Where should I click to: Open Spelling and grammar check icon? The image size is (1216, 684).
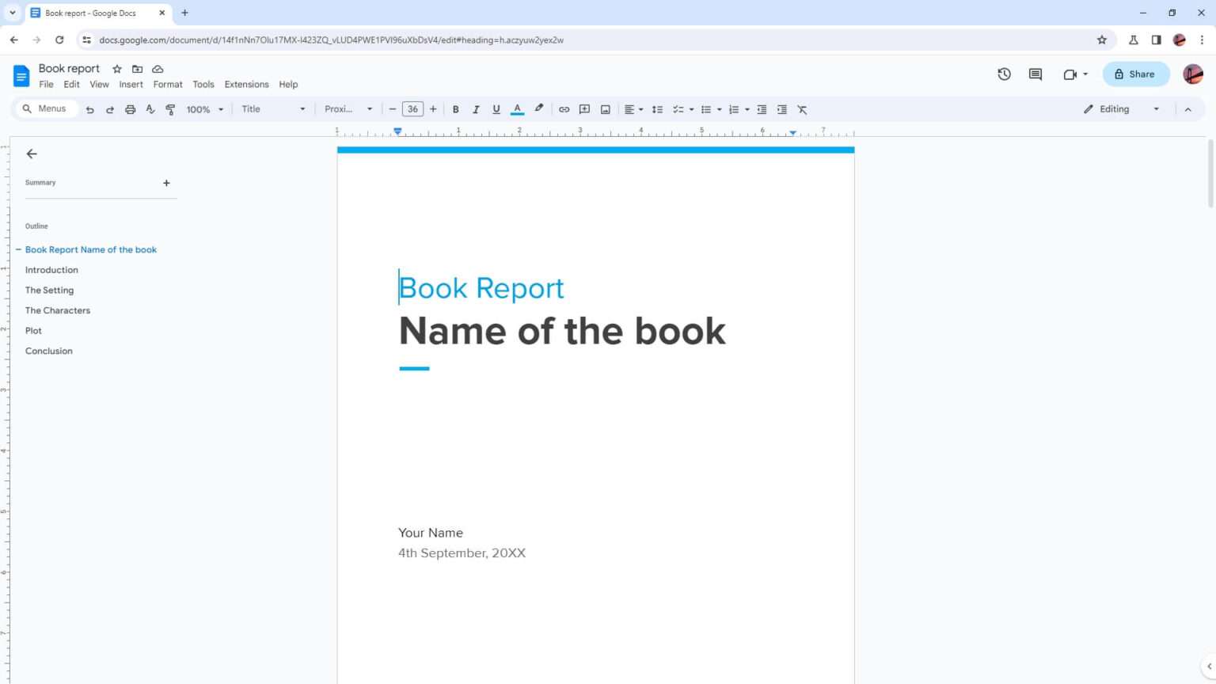pyautogui.click(x=150, y=108)
